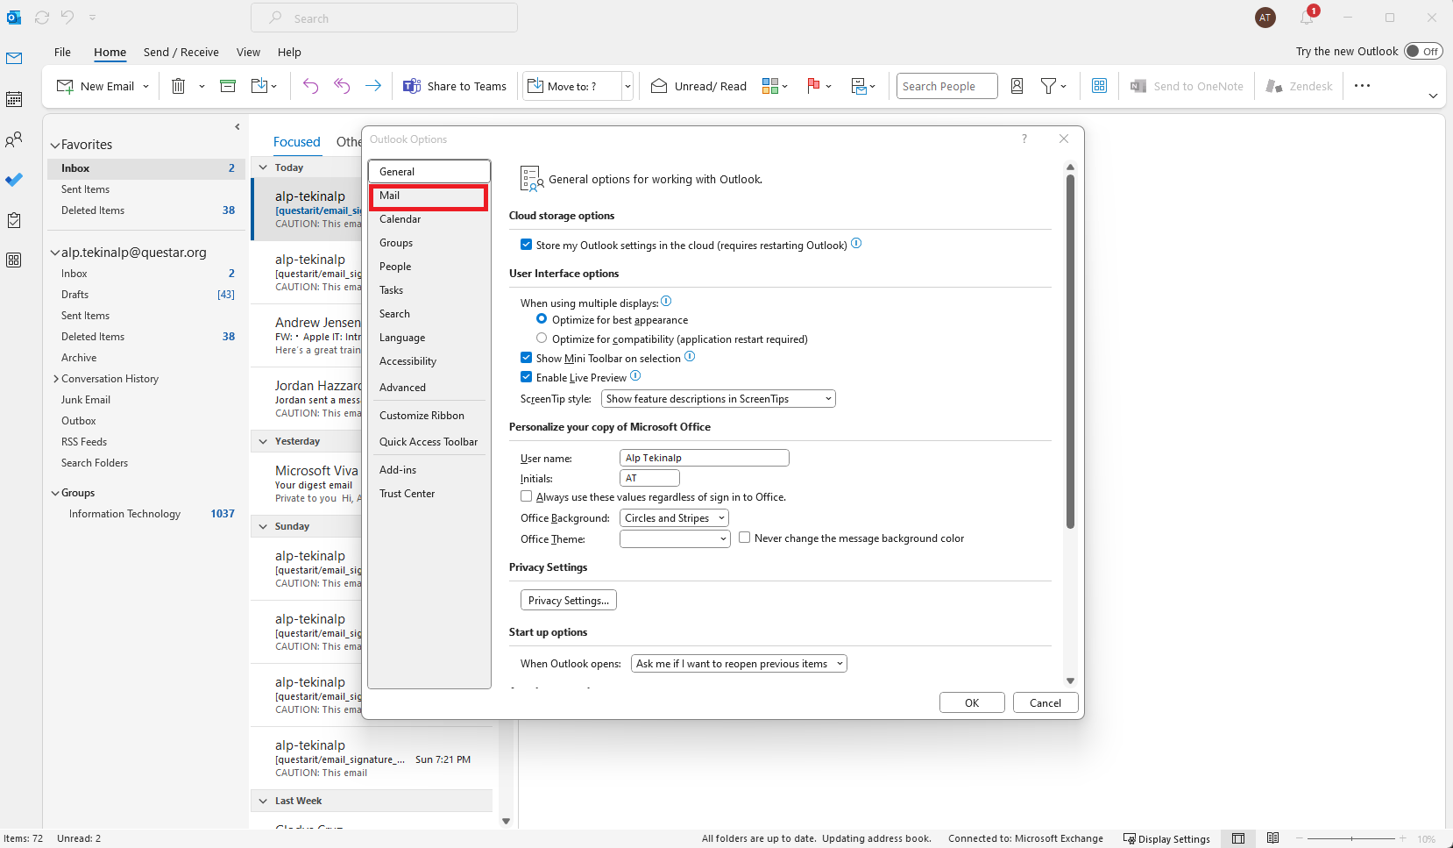The height and width of the screenshot is (848, 1453).
Task: Click the Send/Receive sync icon in title bar
Action: (42, 18)
